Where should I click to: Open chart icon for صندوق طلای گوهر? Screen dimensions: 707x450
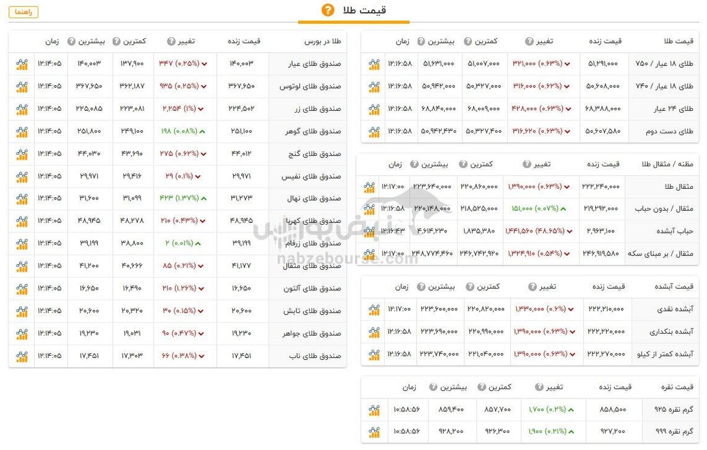(x=22, y=132)
